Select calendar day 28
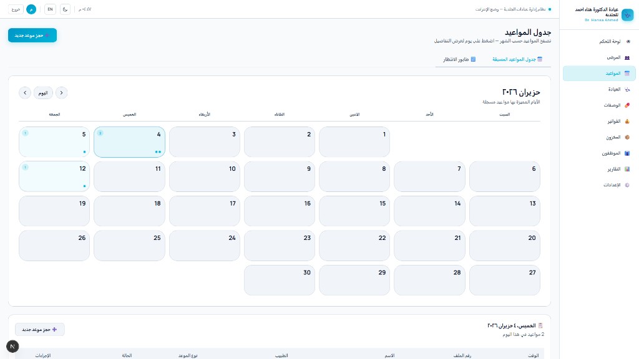This screenshot has height=359, width=639. tap(429, 280)
